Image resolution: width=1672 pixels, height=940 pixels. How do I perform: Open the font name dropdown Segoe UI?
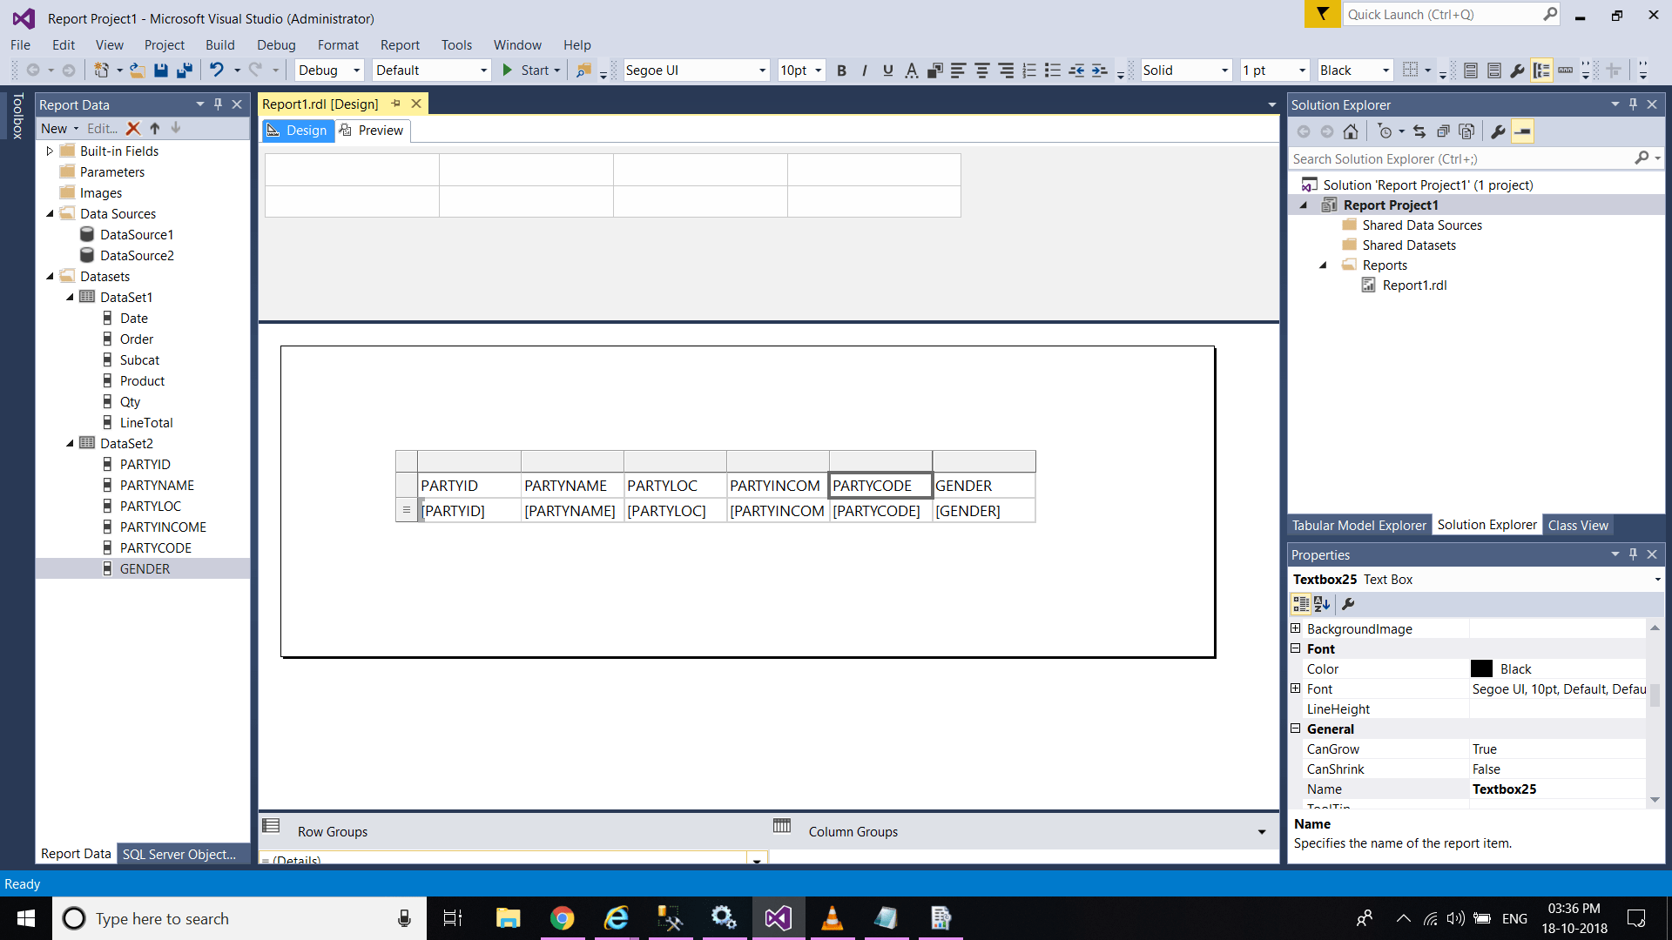pos(762,70)
